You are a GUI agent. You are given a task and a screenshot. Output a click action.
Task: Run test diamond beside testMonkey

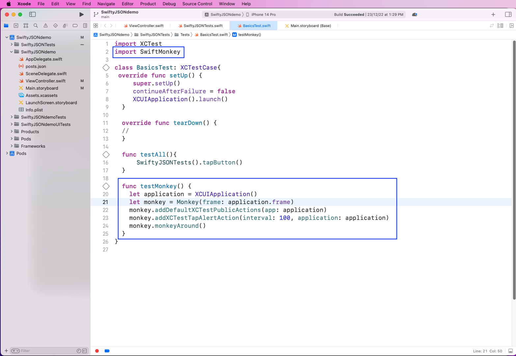(x=106, y=186)
